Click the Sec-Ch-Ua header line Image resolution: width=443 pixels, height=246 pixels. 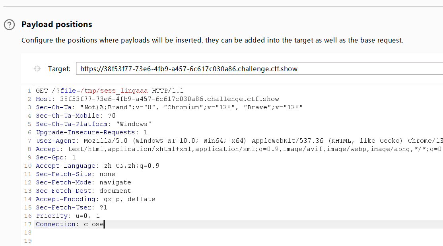coord(169,107)
